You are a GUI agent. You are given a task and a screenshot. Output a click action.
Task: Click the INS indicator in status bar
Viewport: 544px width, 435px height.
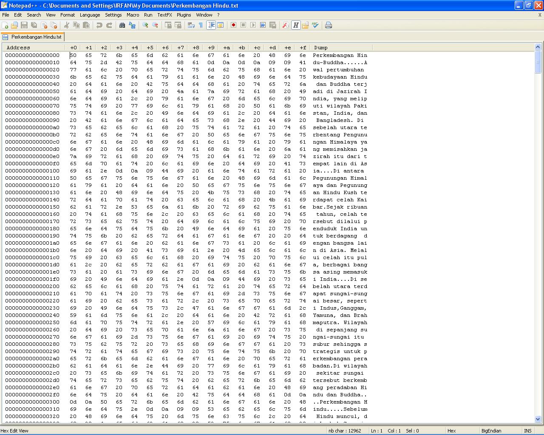point(527,431)
